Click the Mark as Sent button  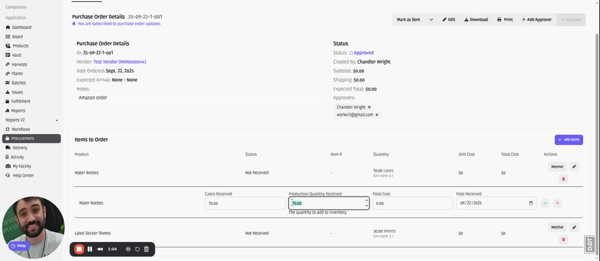tap(408, 20)
